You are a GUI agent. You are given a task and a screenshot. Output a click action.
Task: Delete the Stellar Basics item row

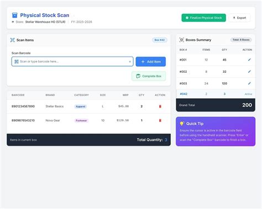[x=160, y=106]
